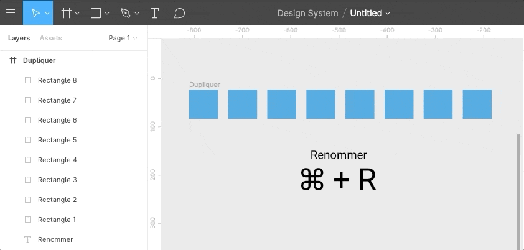Click the vertical canvas scrollbar
The height and width of the screenshot is (250, 524).
coord(518,192)
